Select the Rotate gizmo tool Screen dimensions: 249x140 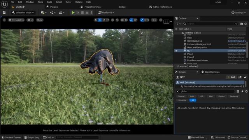[104, 20]
